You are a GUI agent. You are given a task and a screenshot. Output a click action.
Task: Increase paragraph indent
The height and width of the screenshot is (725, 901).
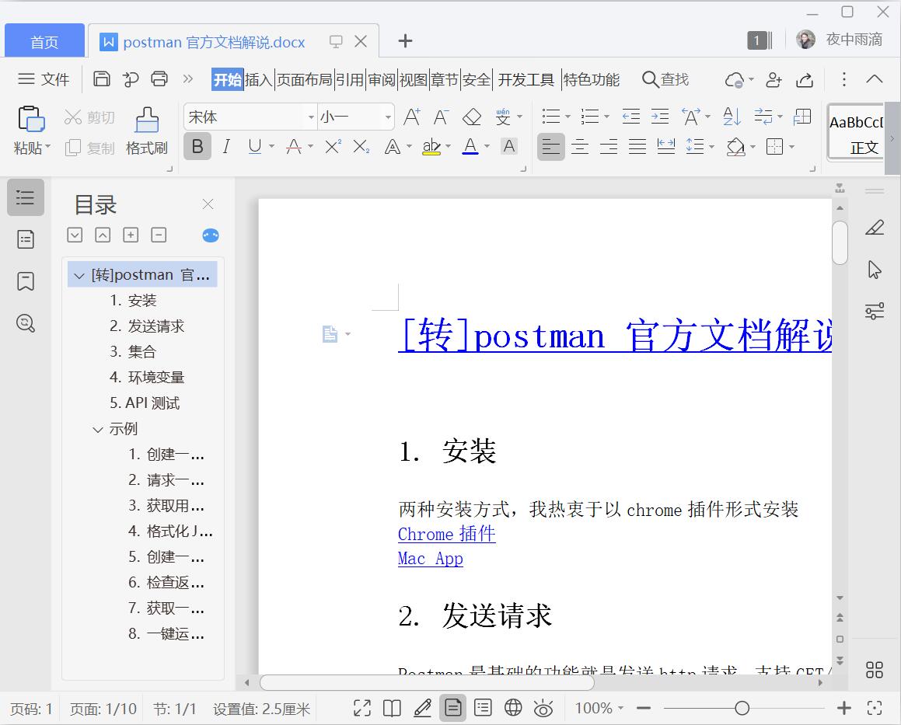660,117
